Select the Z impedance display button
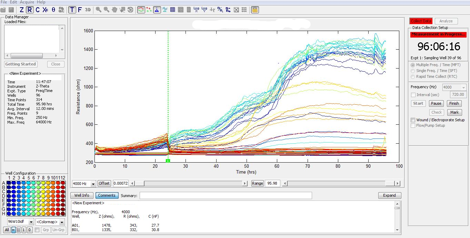The image size is (470, 238). [x=22, y=10]
